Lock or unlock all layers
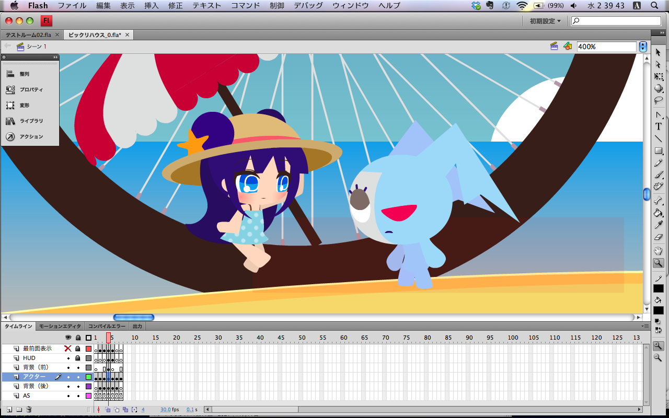Screen dimensions: 669x418 point(78,338)
